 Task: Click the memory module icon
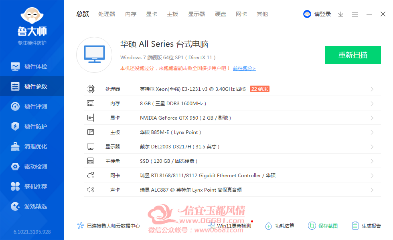pos(91,103)
